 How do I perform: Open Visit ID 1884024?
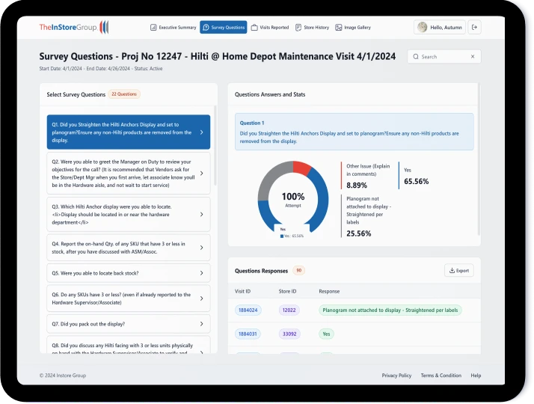point(248,310)
